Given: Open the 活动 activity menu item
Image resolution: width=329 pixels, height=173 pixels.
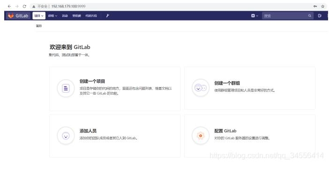Looking at the screenshot, I should click(x=65, y=16).
